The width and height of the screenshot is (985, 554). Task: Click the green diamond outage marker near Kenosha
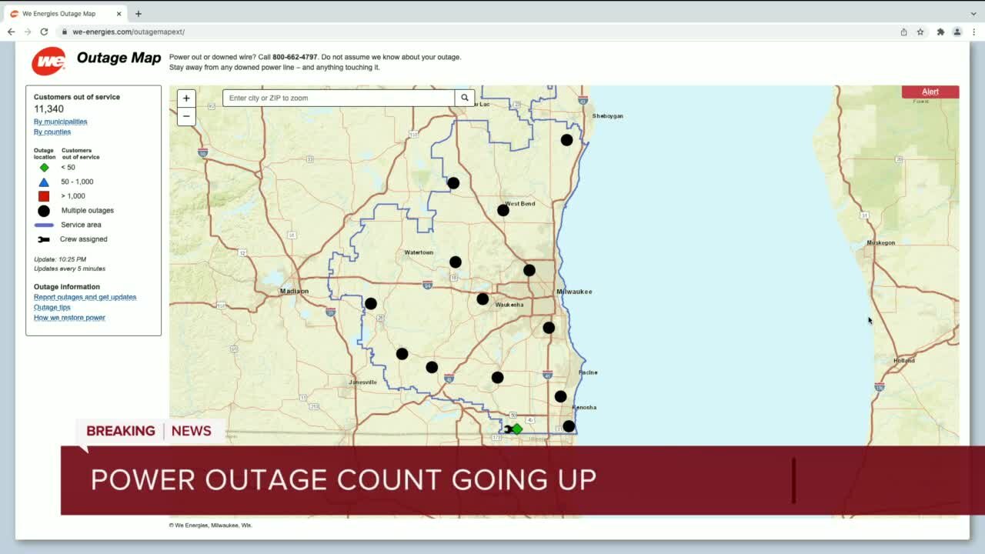click(516, 429)
